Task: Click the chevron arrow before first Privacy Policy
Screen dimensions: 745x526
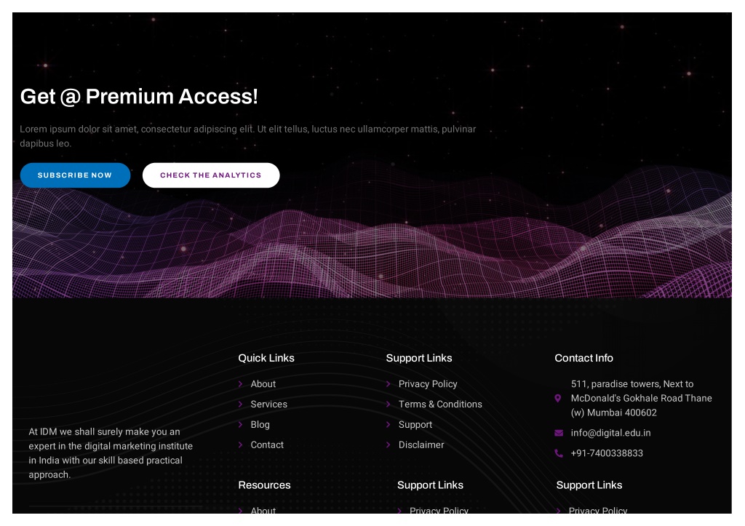Action: point(389,384)
